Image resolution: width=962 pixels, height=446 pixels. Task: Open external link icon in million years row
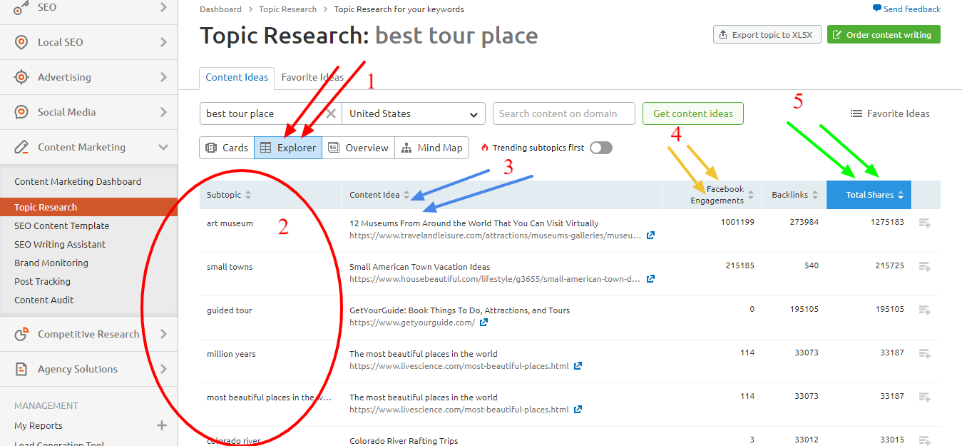[578, 366]
